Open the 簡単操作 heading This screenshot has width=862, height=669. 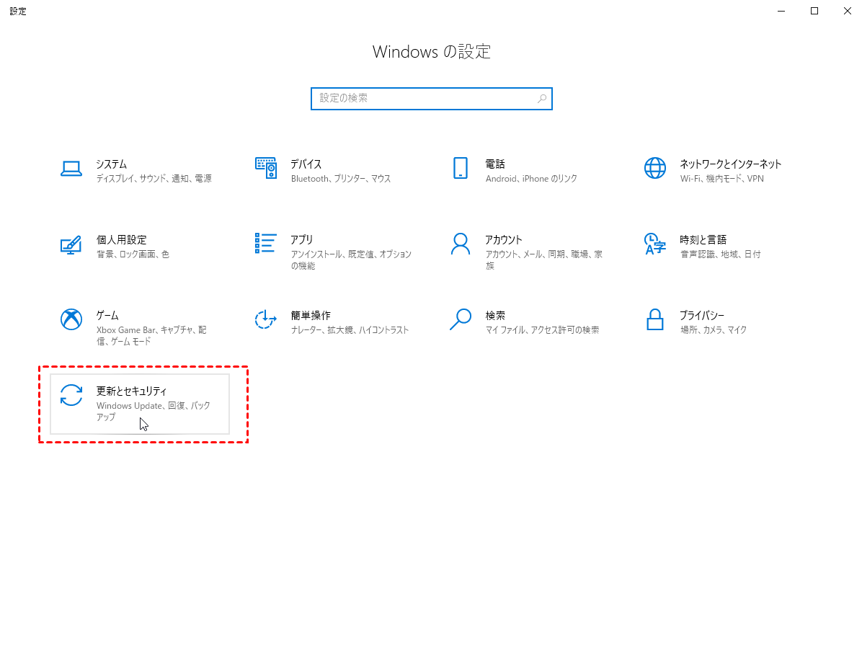click(311, 315)
